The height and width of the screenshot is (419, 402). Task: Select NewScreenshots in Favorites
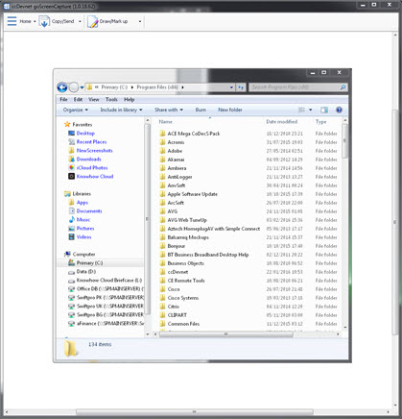point(95,151)
